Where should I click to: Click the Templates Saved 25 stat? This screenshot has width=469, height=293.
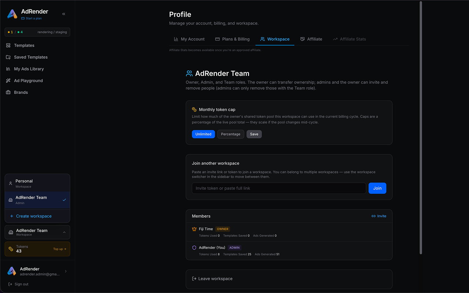point(237,254)
